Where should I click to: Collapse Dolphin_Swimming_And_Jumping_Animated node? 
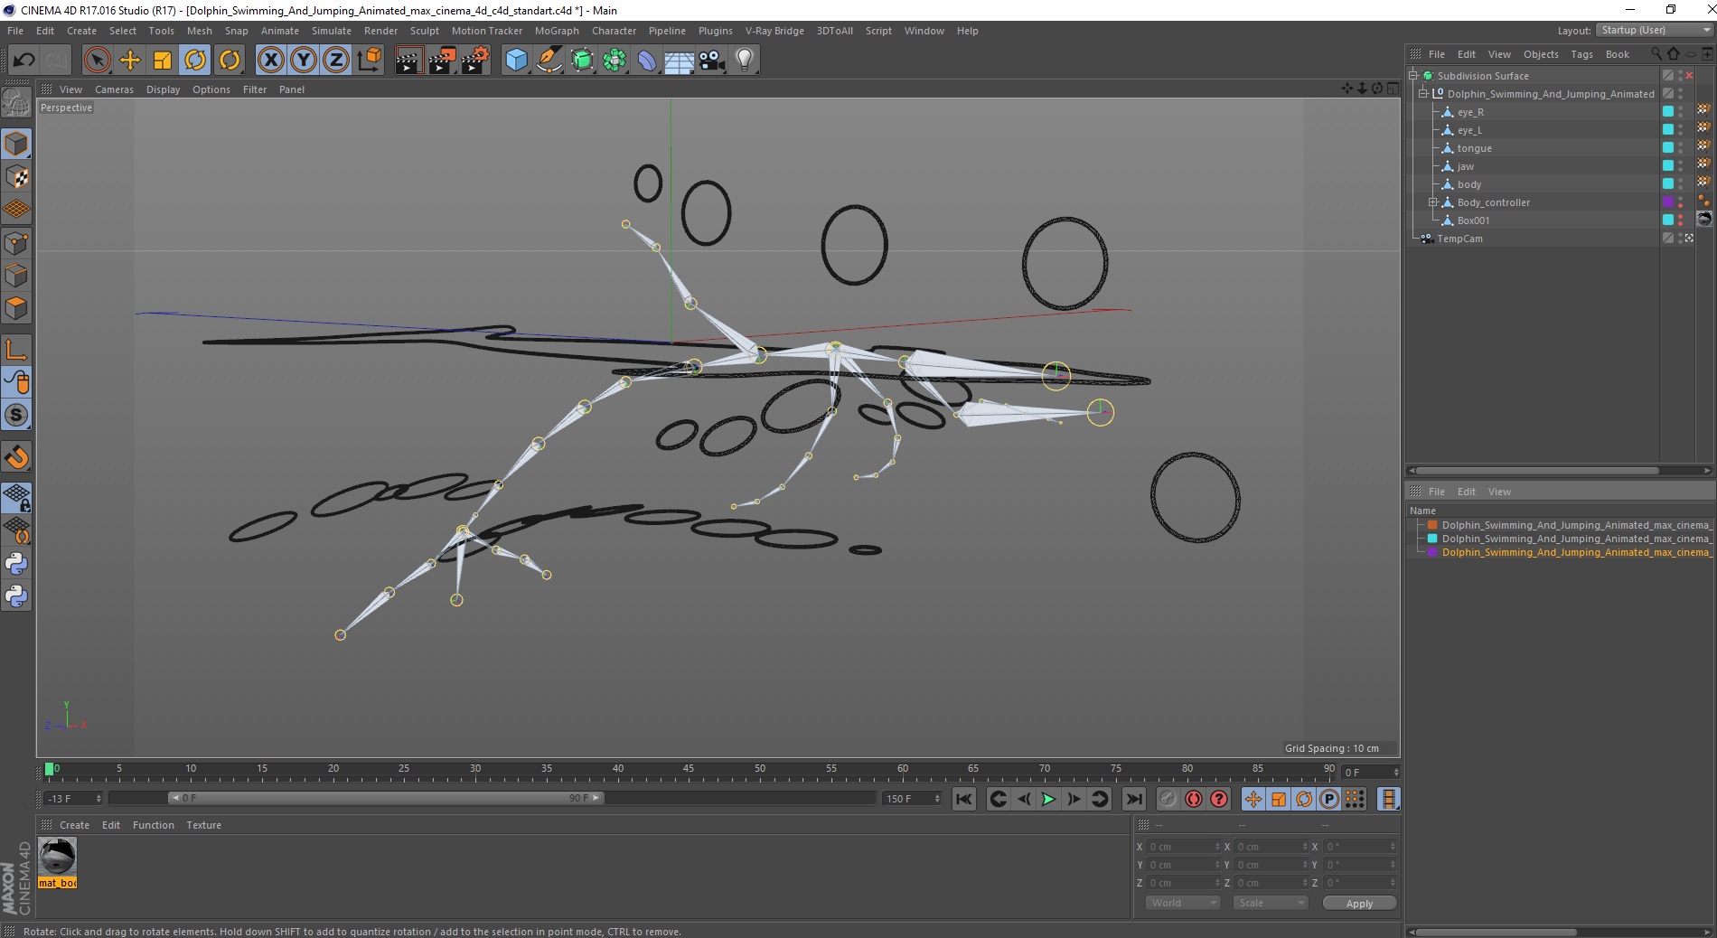coord(1423,94)
